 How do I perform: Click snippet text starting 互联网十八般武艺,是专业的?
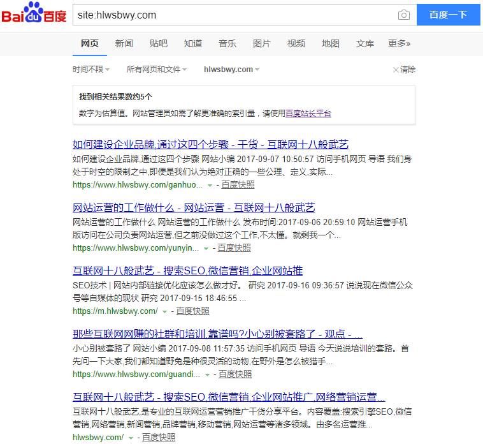(242, 418)
